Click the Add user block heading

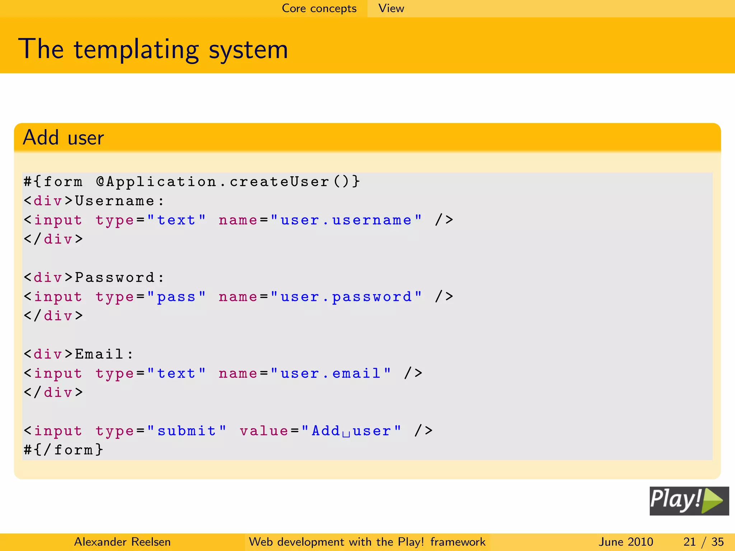64,137
